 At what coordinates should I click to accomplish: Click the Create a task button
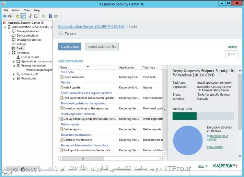(70, 47)
